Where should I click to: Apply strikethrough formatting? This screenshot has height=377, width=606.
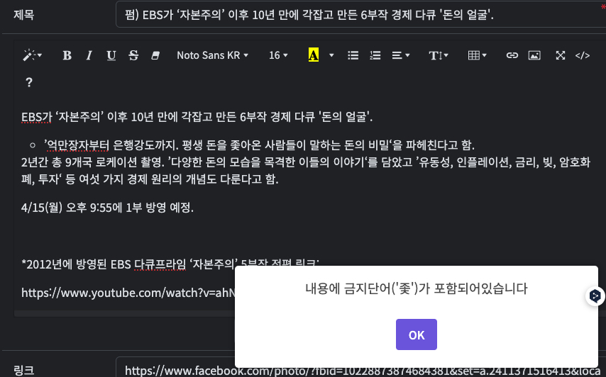point(133,55)
